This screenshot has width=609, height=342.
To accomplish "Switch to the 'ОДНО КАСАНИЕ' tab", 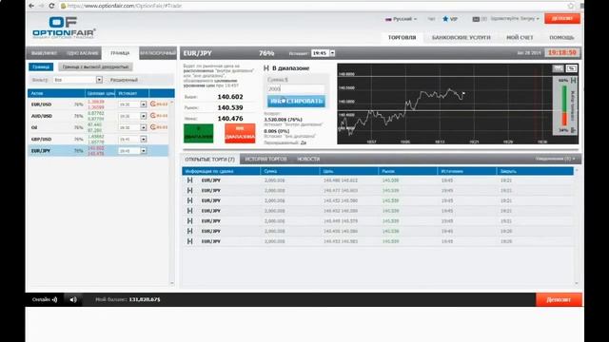I will tap(82, 53).
